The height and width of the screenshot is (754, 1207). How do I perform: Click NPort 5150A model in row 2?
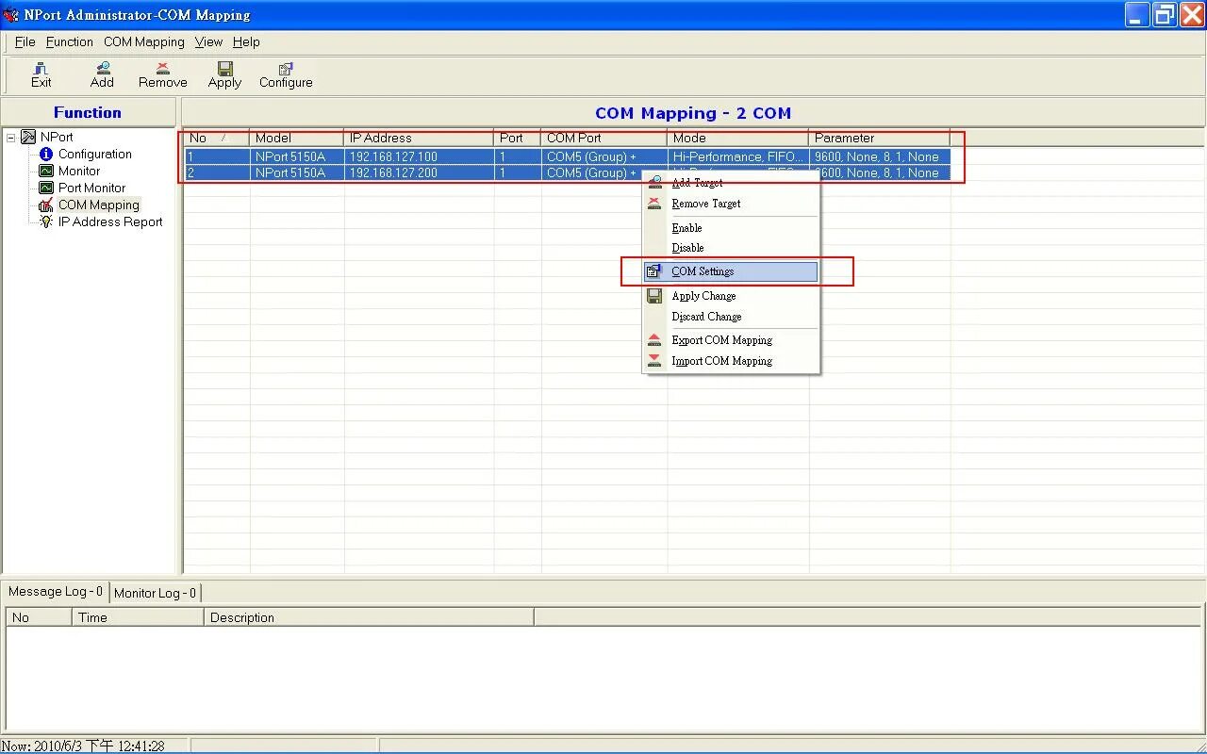[296, 172]
